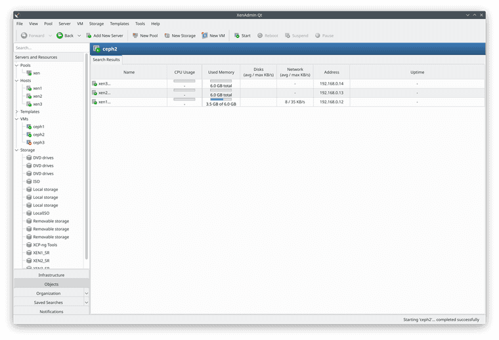Click the LocalISO storage repository icon
This screenshot has width=499, height=340.
(29, 213)
